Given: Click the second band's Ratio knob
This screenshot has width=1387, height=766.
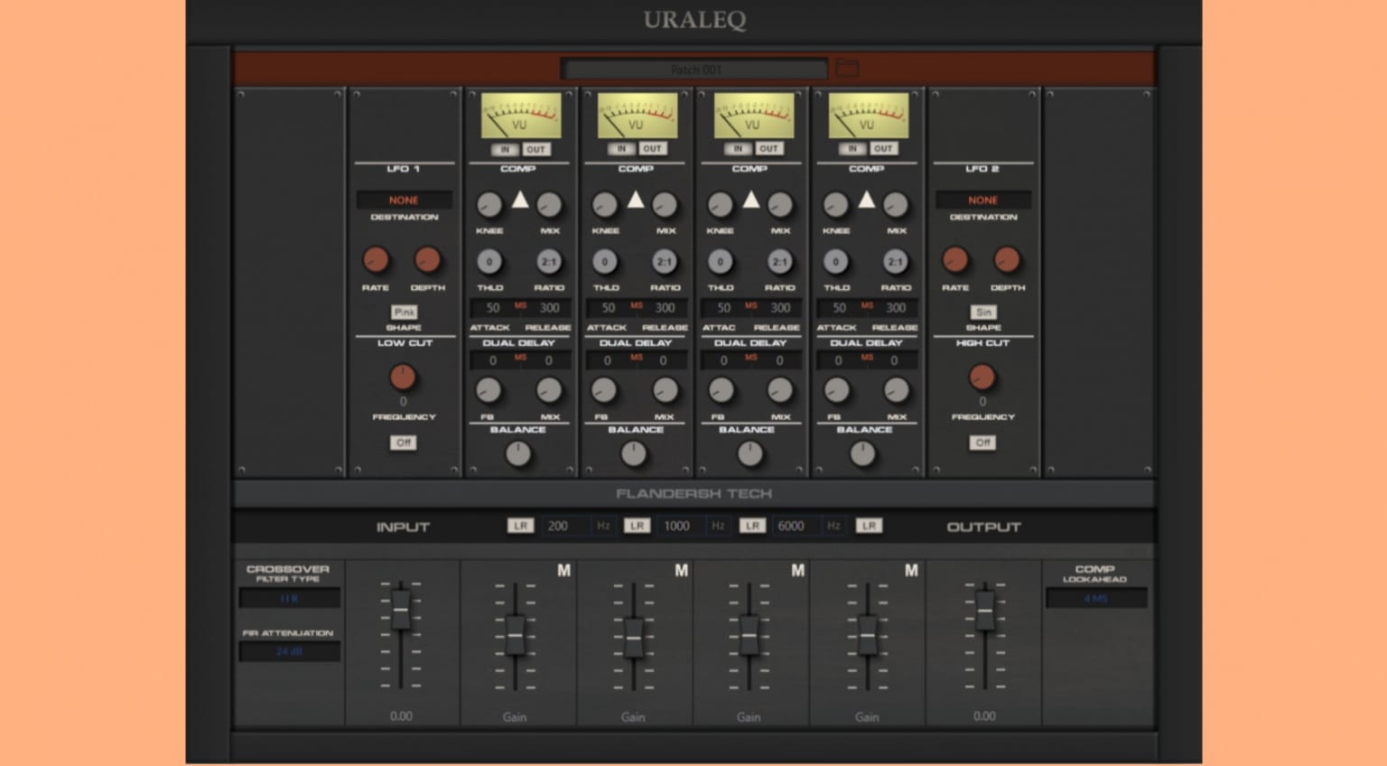Looking at the screenshot, I should tap(664, 262).
